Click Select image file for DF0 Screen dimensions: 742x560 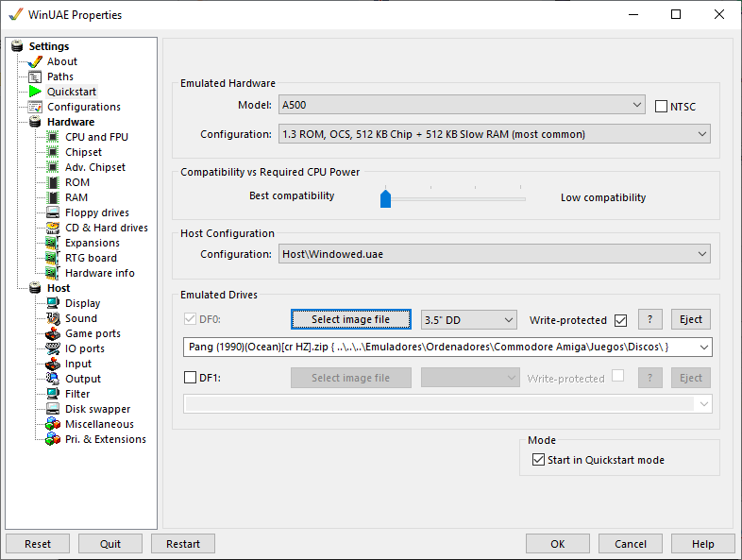point(350,319)
